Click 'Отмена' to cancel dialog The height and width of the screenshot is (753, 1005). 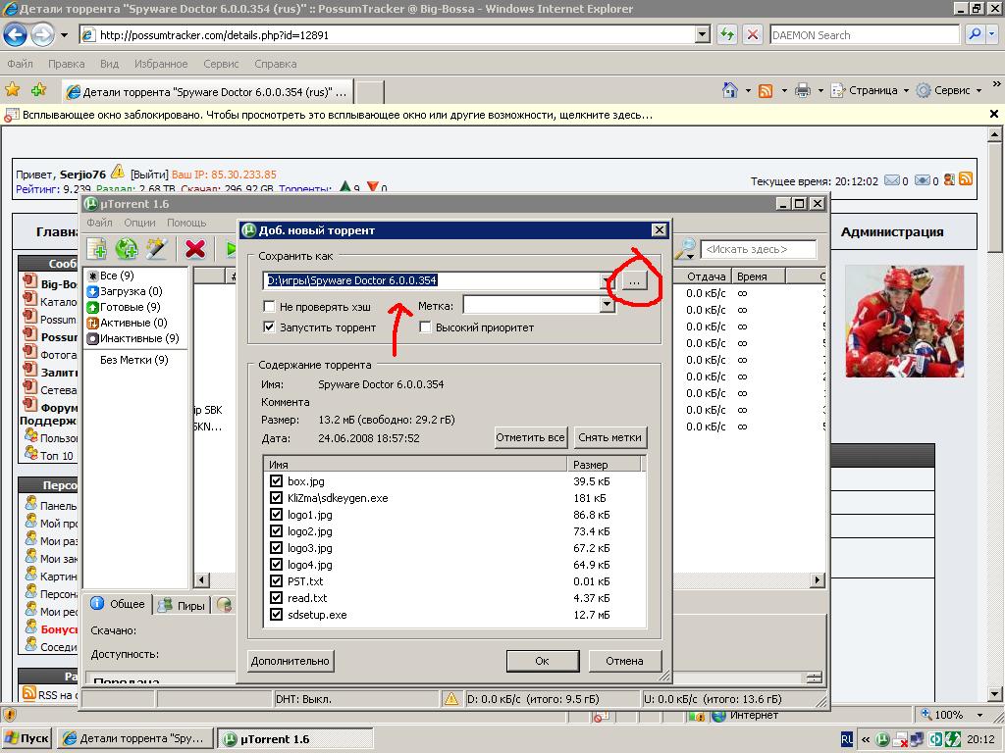624,661
